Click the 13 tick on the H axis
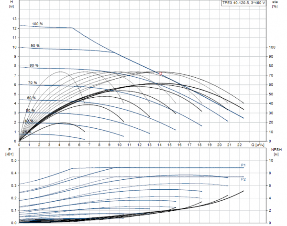This screenshot has height=226, width=287. (x=14, y=19)
